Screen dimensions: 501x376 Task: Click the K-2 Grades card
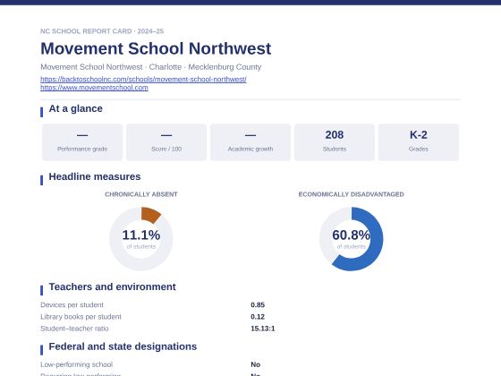pos(419,142)
